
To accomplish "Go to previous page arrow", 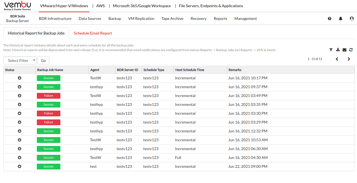I will point(337,59).
